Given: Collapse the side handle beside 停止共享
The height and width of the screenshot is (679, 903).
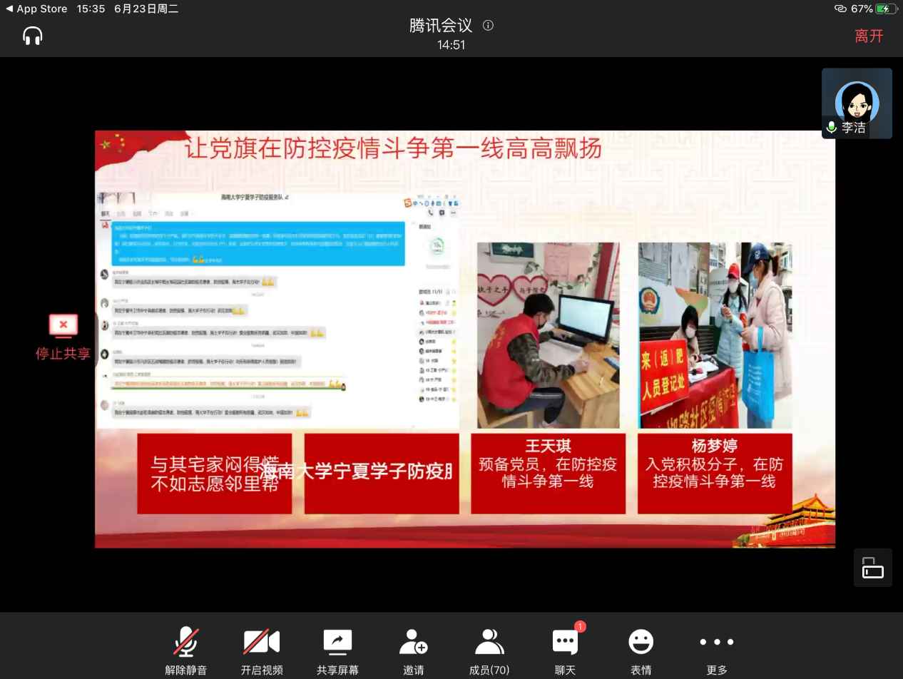Looking at the screenshot, I should point(96,339).
